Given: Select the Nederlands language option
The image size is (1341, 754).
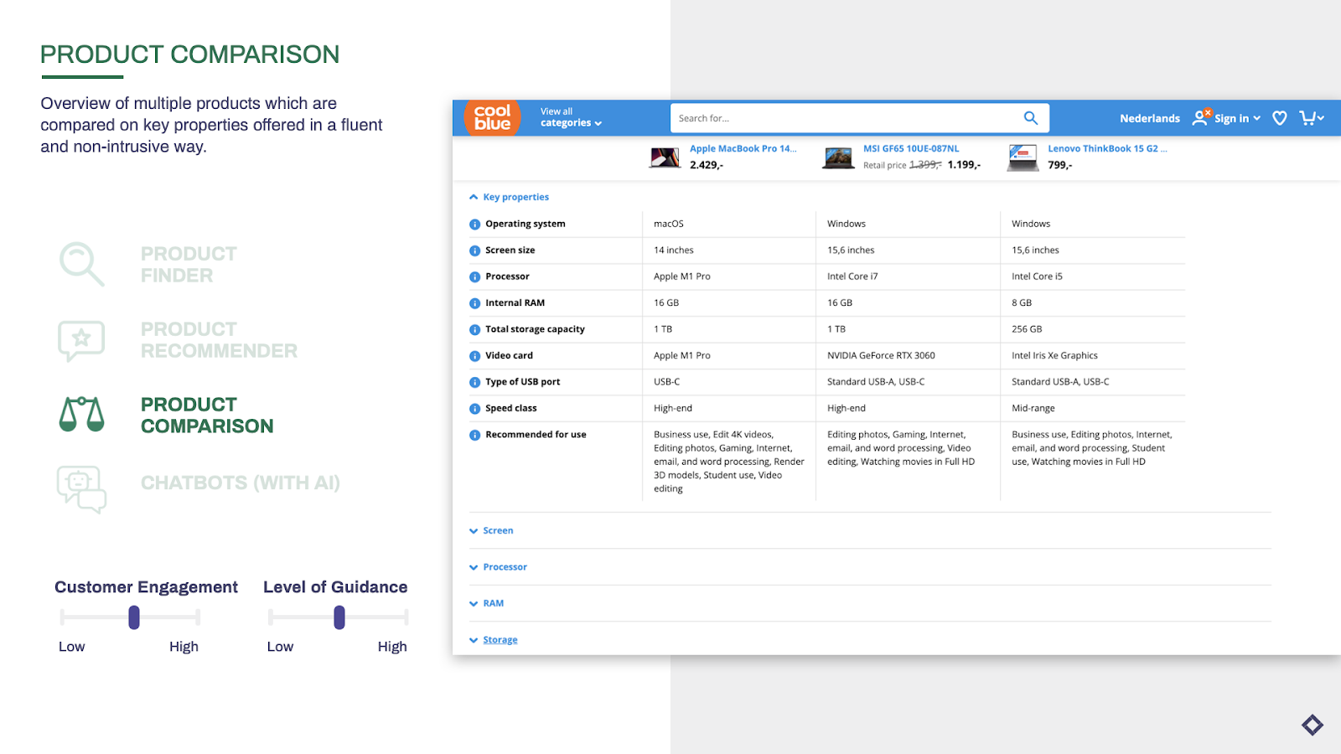Looking at the screenshot, I should pos(1149,118).
